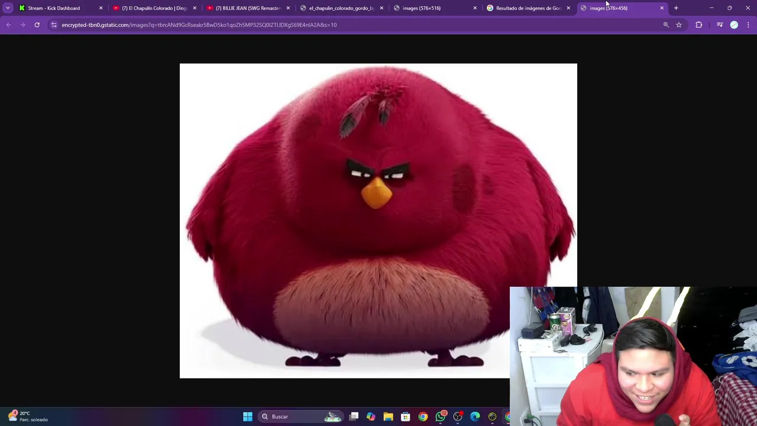Close the active images (576×456) tab

pos(662,8)
